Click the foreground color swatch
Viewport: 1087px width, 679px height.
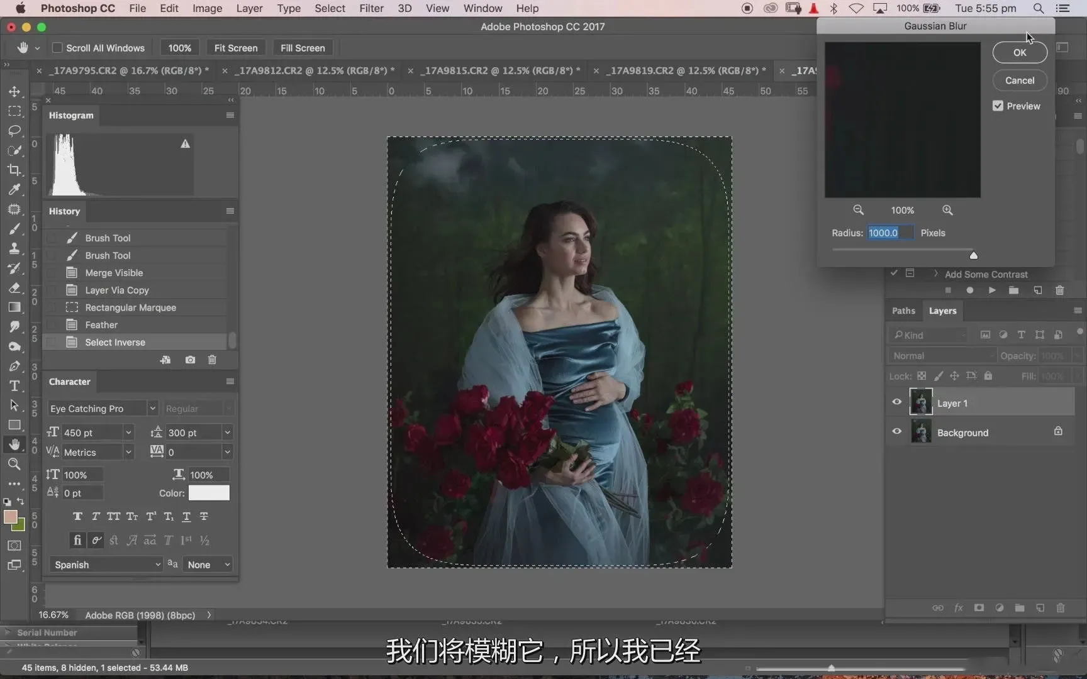click(10, 517)
